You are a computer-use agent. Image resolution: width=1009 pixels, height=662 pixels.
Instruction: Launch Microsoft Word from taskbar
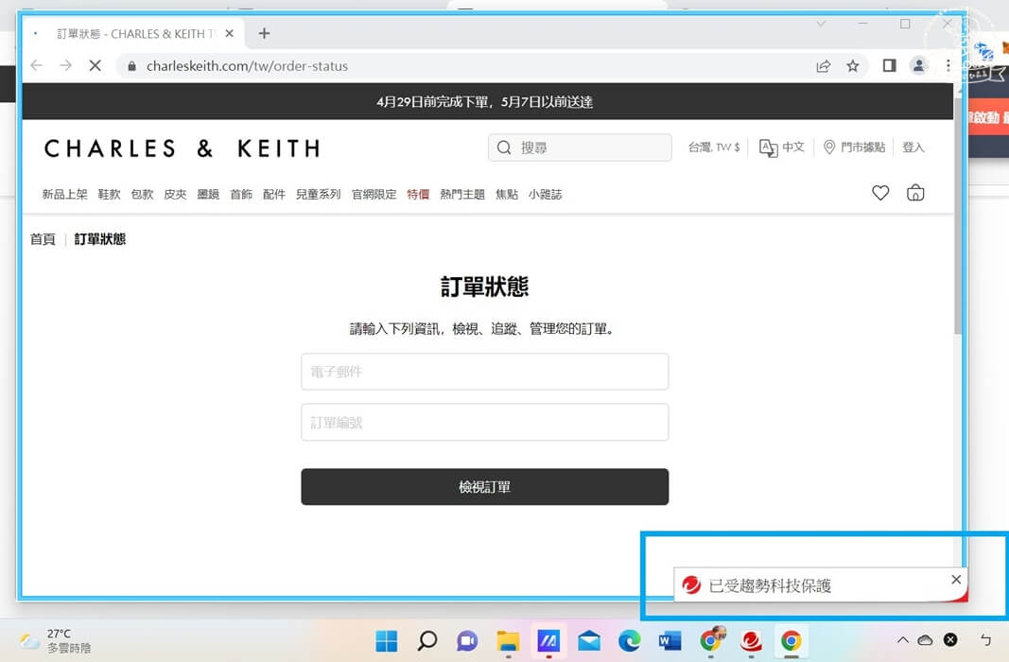(670, 641)
